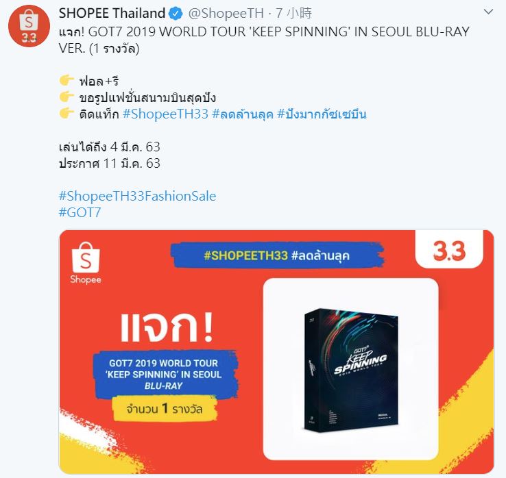Click the verified badge next to SHOPEE Thailand
Viewport: 506px width, 478px height.
(x=176, y=14)
